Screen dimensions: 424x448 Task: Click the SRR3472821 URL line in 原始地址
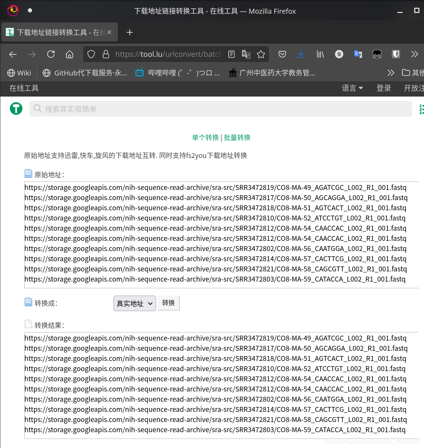click(x=216, y=269)
